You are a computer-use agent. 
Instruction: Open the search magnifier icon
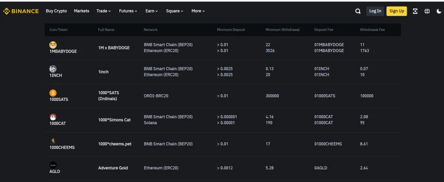[358, 11]
